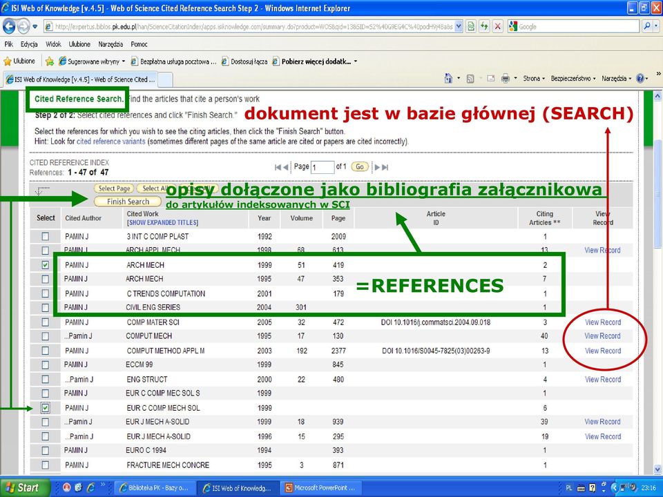The width and height of the screenshot is (663, 497).
Task: Open the Pomoc menu
Action: tap(139, 44)
